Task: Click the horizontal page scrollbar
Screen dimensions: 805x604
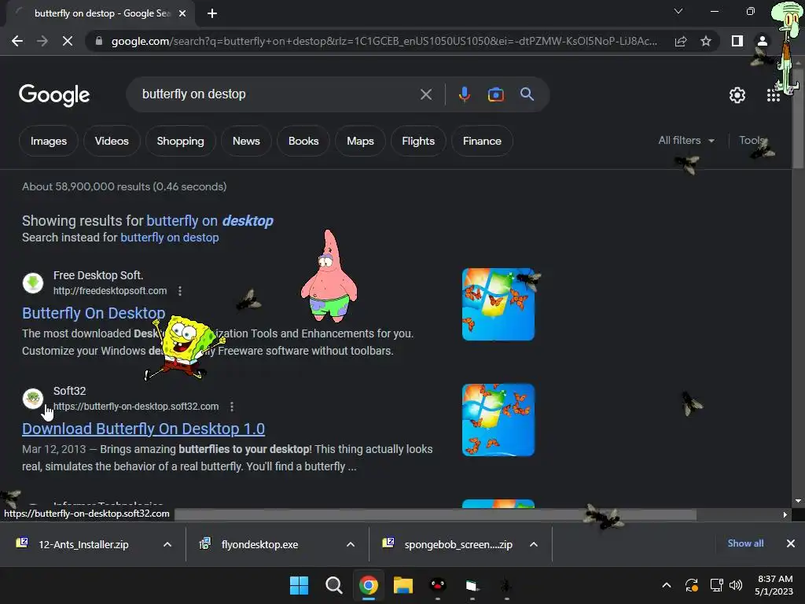Action: click(436, 514)
